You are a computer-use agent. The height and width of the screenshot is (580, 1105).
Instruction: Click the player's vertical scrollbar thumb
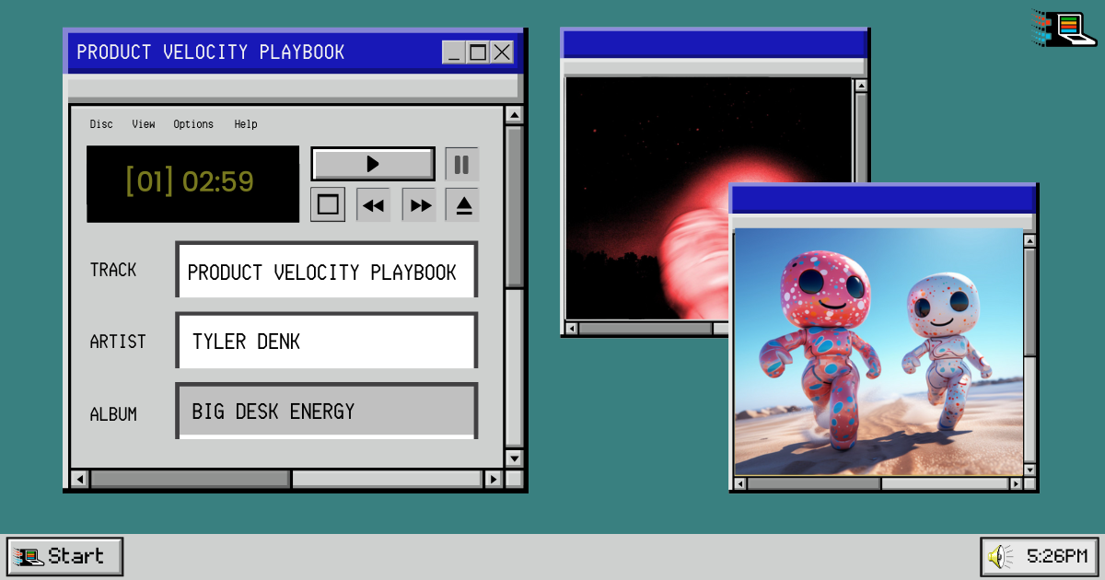(515, 207)
